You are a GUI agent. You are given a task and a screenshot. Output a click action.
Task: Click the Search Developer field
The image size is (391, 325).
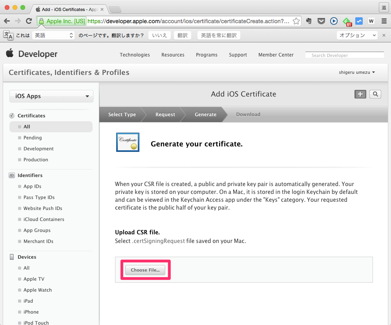tap(345, 55)
